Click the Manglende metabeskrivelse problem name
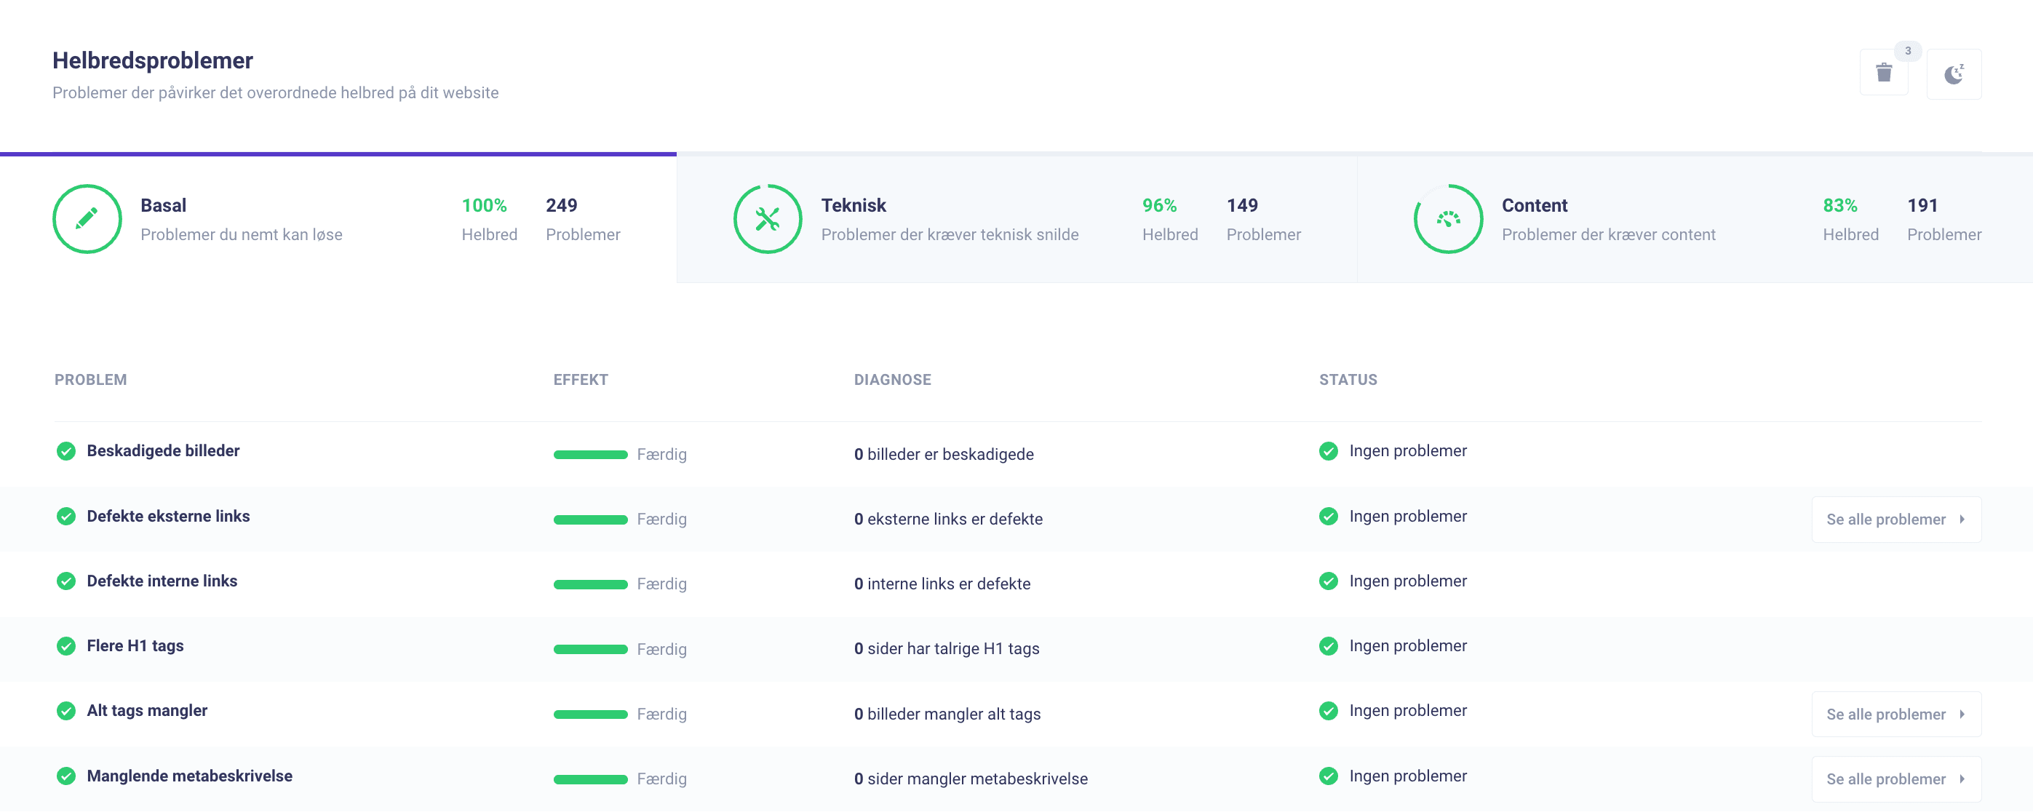 pyautogui.click(x=189, y=776)
